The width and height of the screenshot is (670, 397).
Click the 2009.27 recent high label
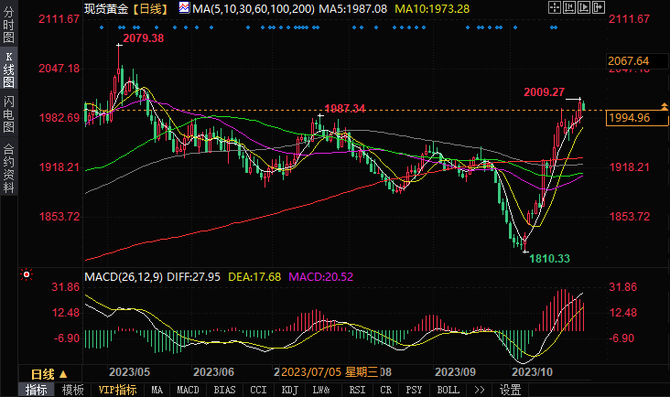(544, 91)
